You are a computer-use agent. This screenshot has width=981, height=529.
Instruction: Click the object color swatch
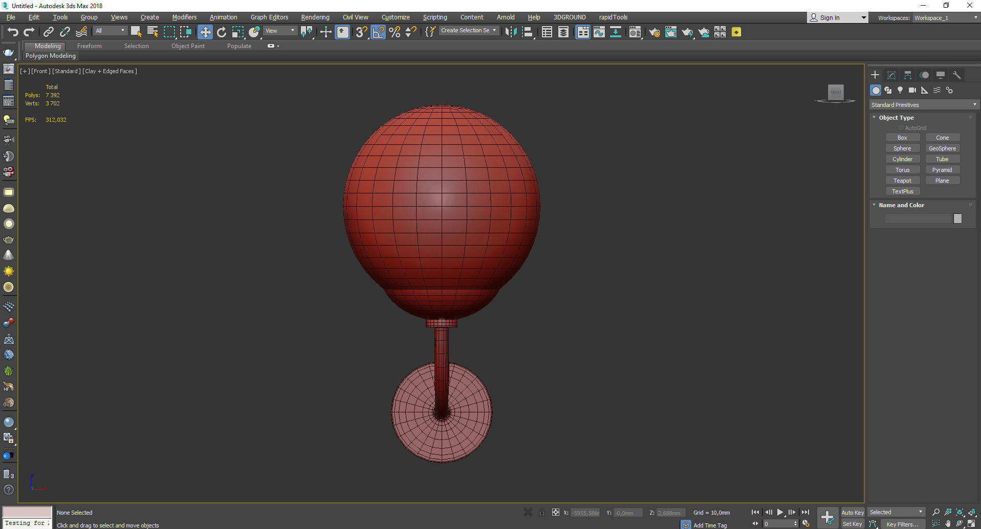957,218
